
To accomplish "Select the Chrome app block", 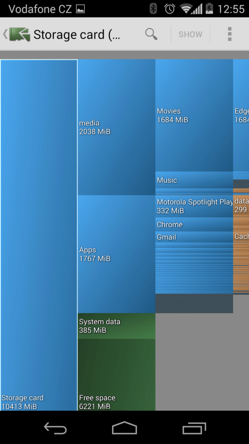I will 194,224.
